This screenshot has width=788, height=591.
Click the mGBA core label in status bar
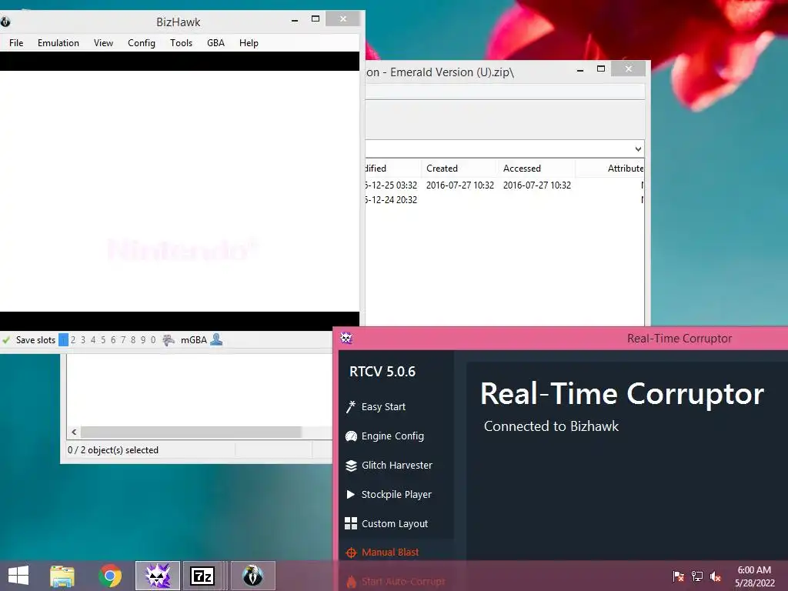pos(193,340)
